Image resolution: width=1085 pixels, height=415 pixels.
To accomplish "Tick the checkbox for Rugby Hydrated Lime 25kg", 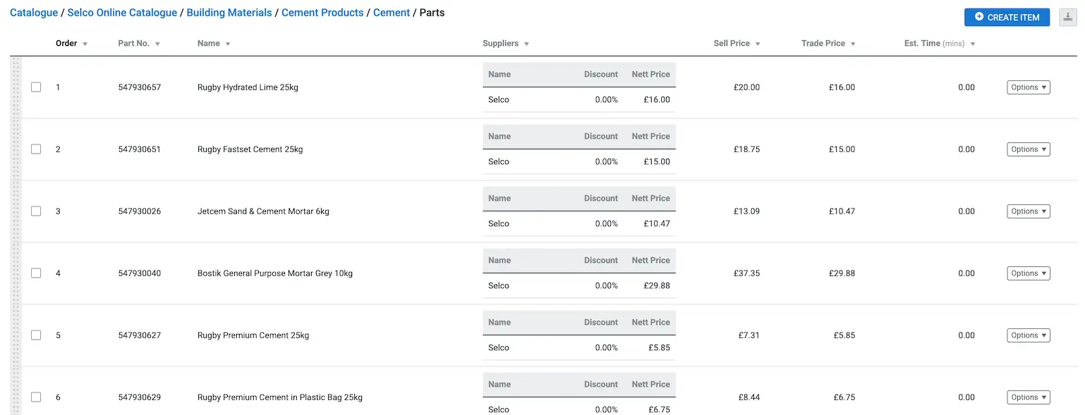I will coord(36,87).
